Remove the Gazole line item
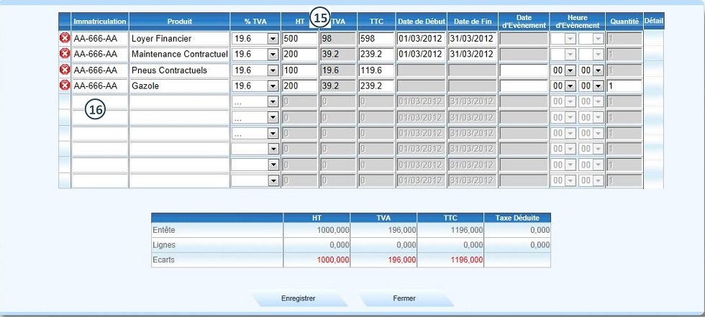This screenshot has width=705, height=317. (65, 86)
